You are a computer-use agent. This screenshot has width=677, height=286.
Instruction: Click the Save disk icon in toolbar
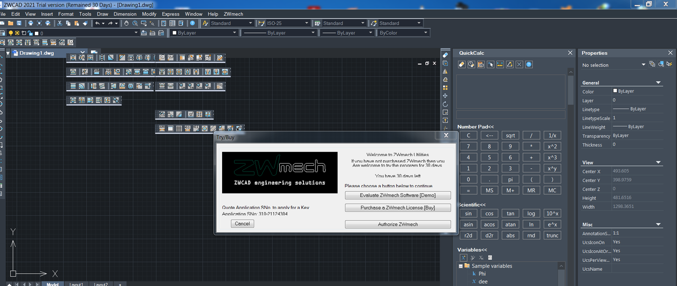(19, 23)
